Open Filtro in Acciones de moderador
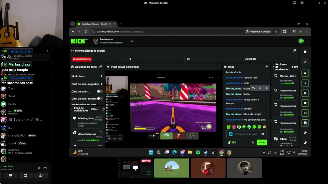The width and height of the screenshot is (328, 184). pyautogui.click(x=295, y=67)
